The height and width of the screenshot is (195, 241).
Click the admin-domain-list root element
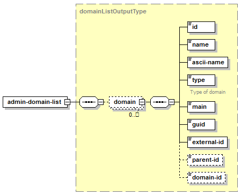coord(35,102)
